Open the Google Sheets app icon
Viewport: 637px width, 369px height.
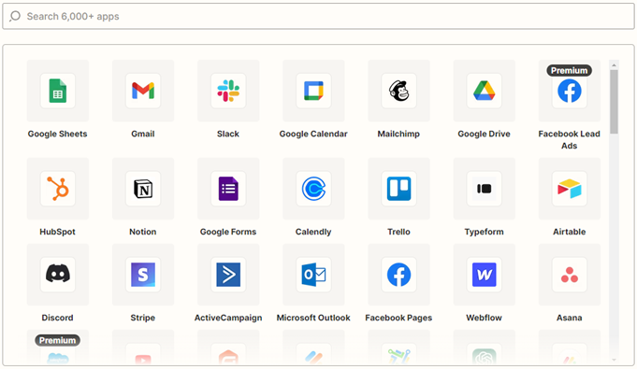58,91
